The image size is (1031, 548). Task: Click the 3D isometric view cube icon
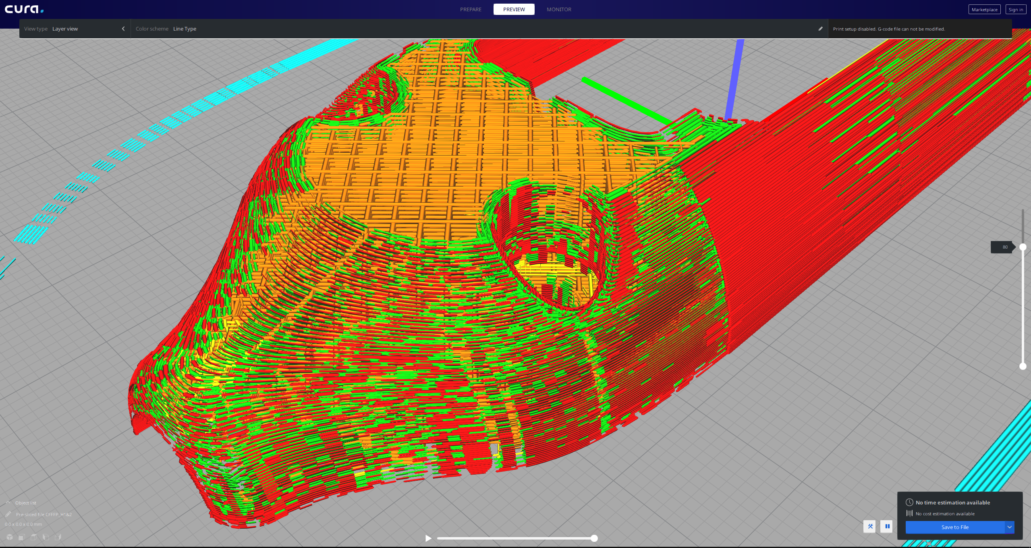pyautogui.click(x=10, y=537)
